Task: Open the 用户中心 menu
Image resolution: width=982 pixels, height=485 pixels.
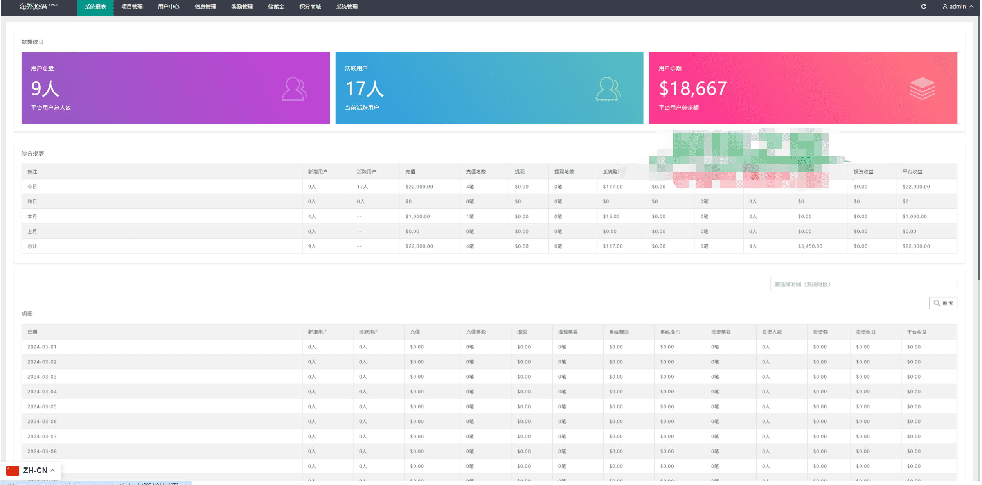Action: 169,7
